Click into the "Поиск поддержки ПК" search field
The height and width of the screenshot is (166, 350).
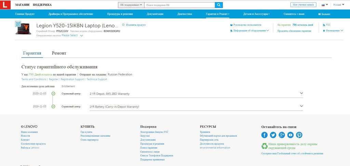point(179,5)
